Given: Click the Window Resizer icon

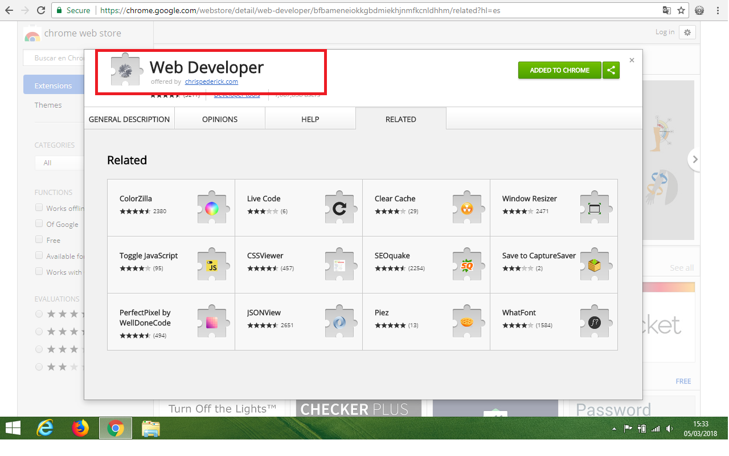Looking at the screenshot, I should 595,209.
